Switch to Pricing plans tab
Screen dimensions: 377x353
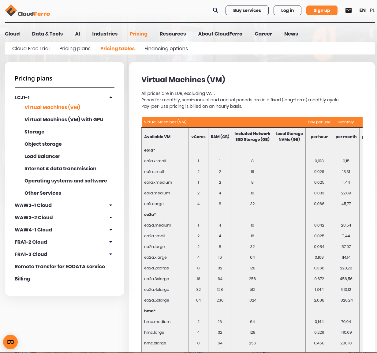tap(75, 48)
